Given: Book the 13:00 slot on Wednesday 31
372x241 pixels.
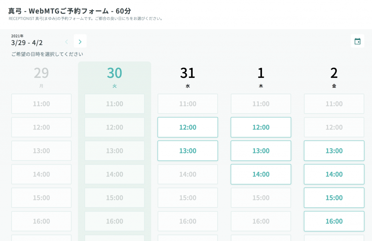Looking at the screenshot, I should [187, 151].
